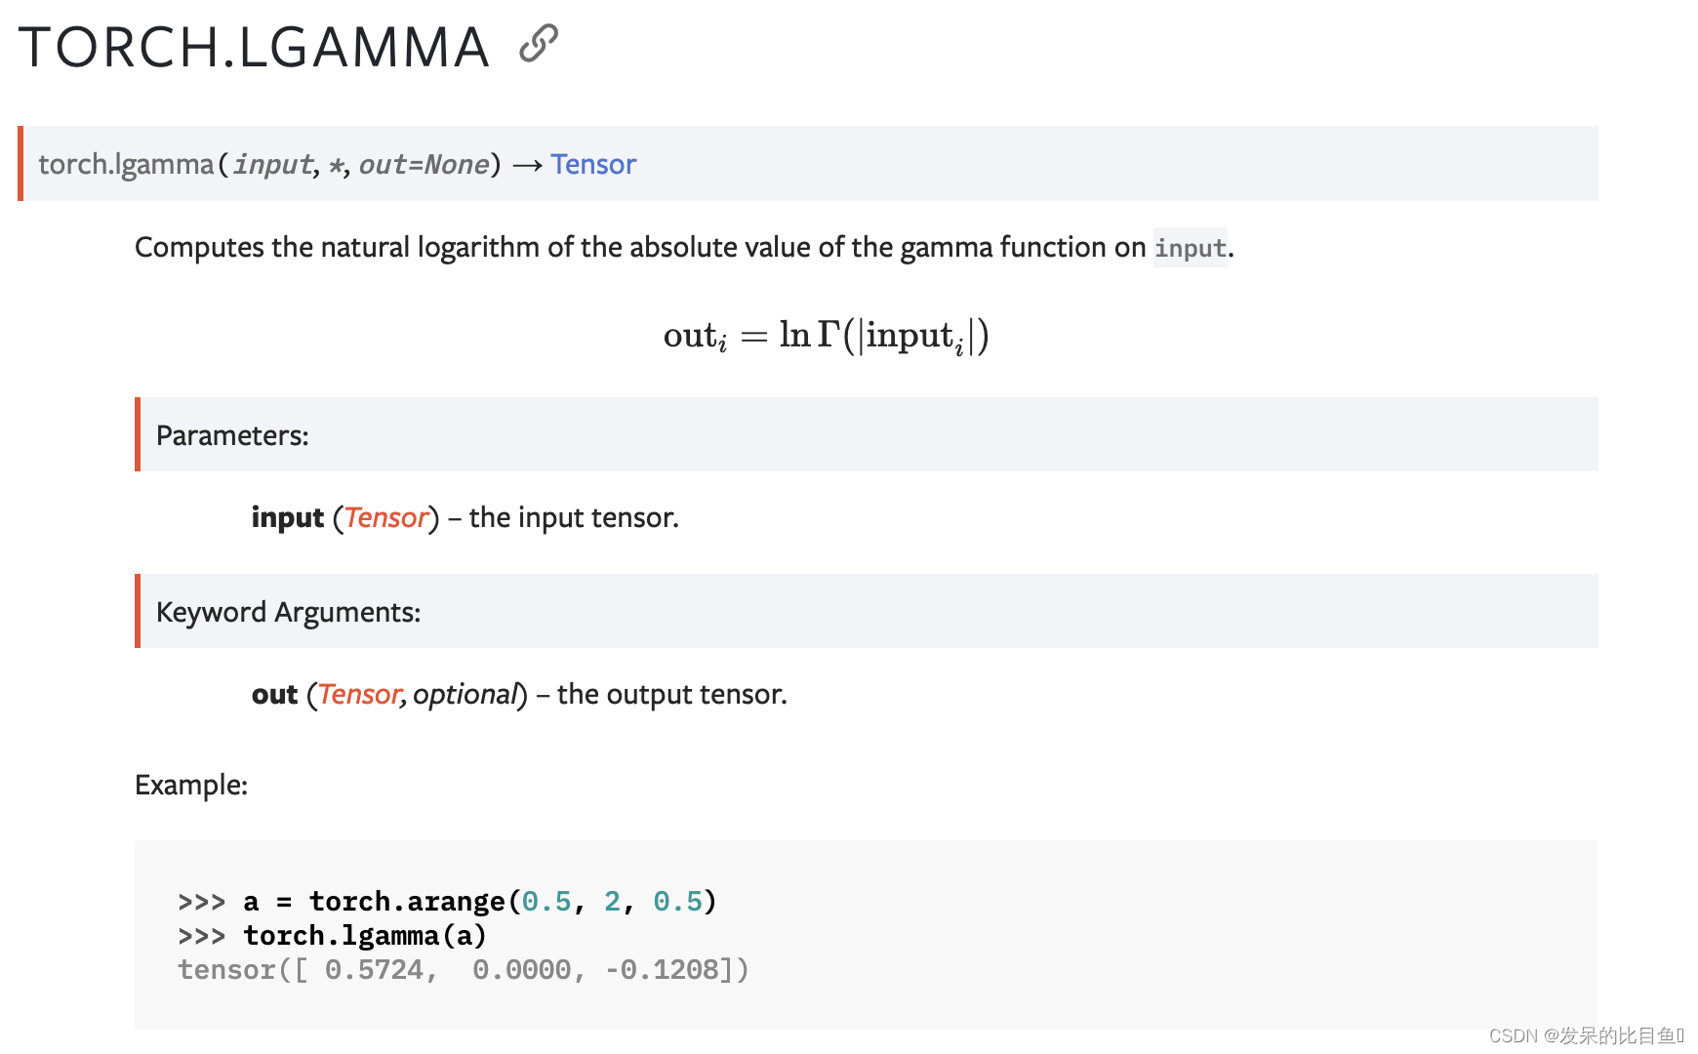Screen dimensions: 1698x1054
Task: Click the TORCH.LGAMMA page heading
Action: coord(254,47)
